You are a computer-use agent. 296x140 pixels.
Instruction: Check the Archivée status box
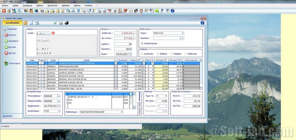pyautogui.click(x=142, y=54)
